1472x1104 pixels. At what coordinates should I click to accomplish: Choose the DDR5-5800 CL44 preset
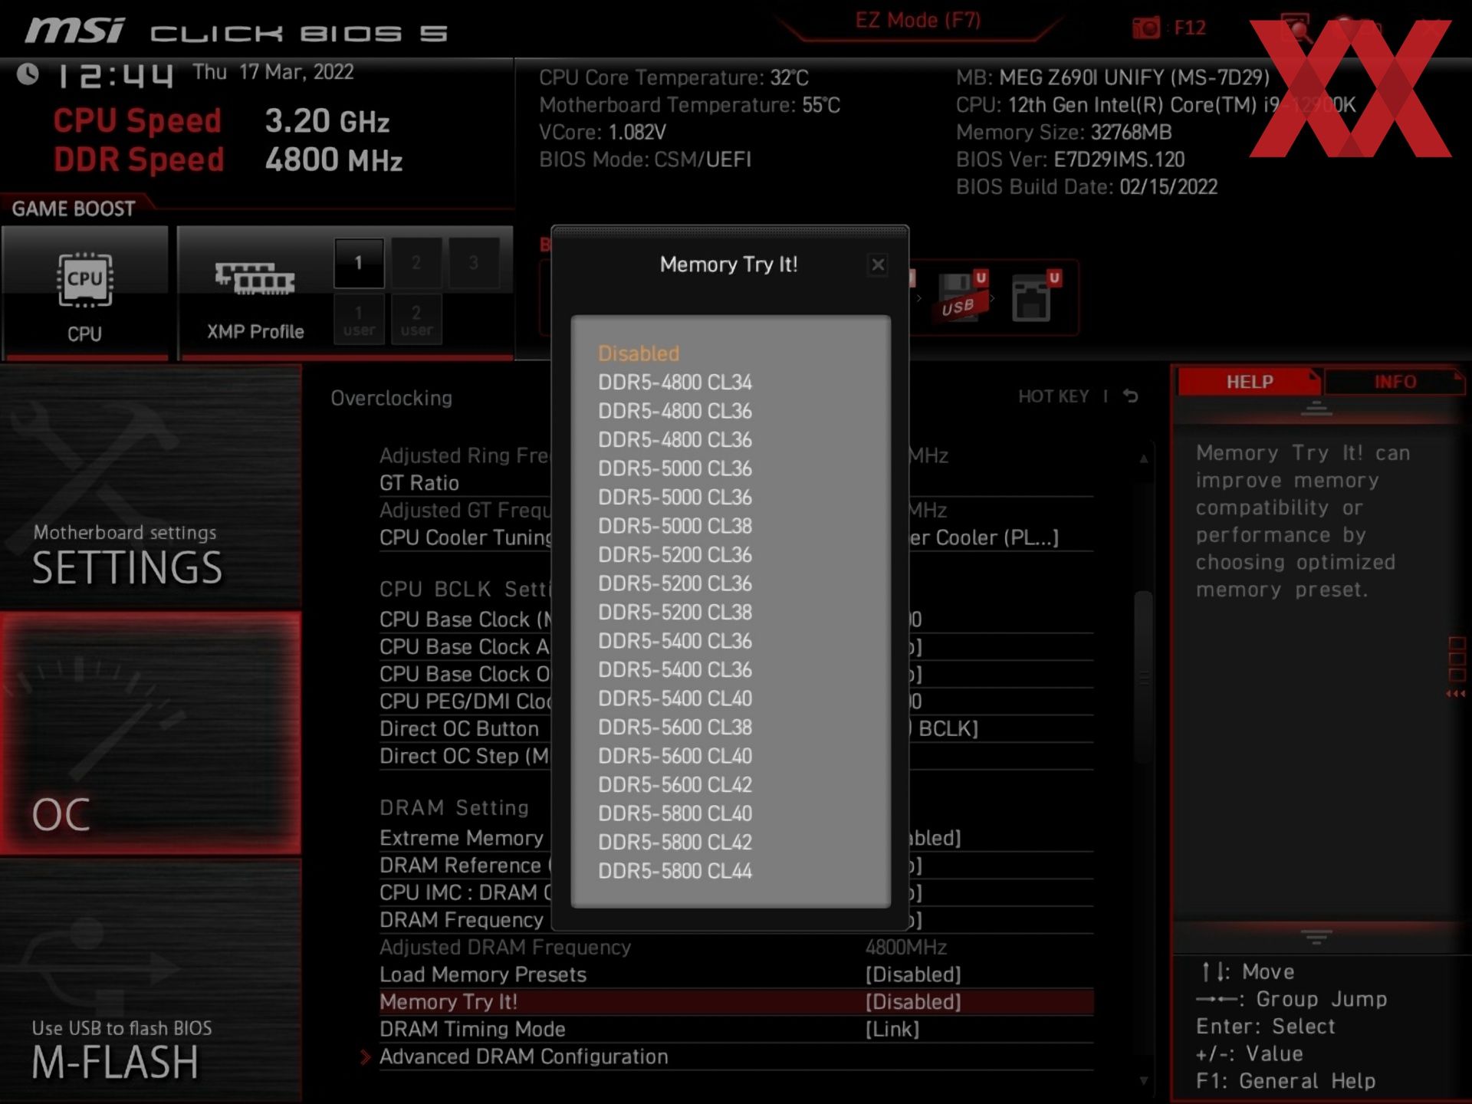coord(675,871)
